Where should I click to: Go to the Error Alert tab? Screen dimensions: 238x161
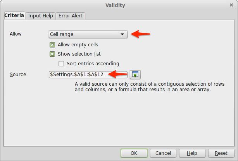[x=71, y=16]
